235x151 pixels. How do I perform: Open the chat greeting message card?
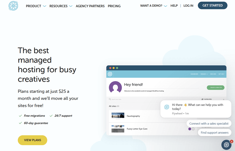(x=196, y=109)
